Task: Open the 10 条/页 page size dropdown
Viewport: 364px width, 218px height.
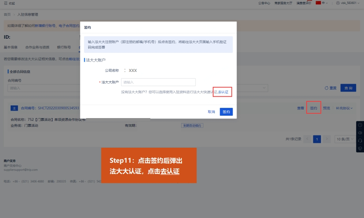Action: tap(345, 139)
